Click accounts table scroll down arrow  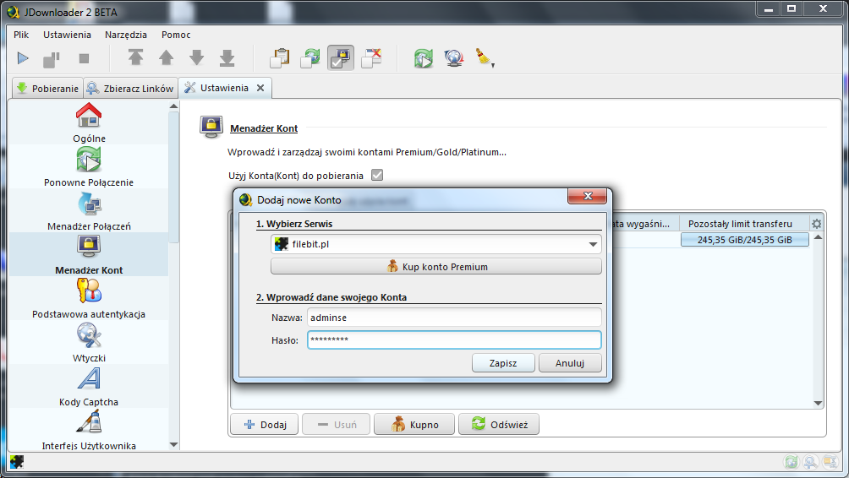(819, 404)
